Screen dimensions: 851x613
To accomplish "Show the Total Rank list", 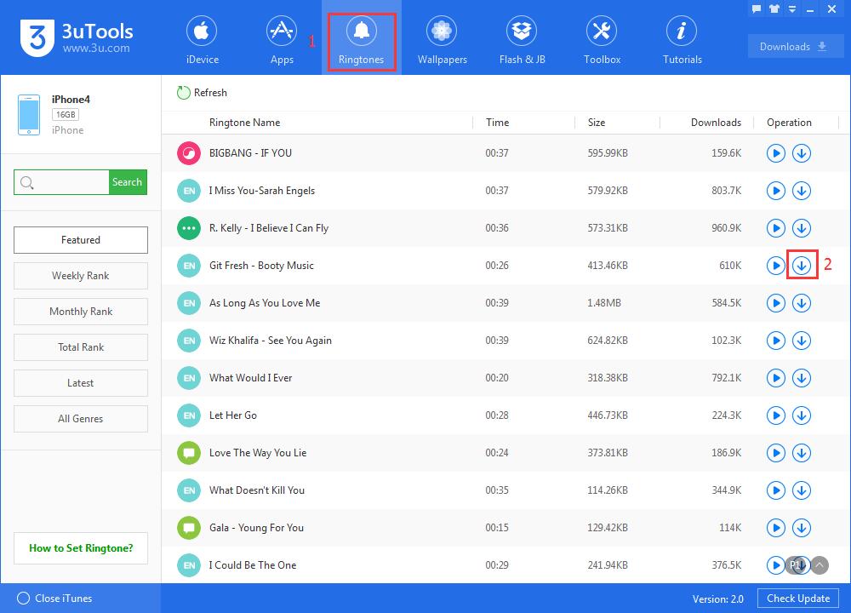I will pyautogui.click(x=81, y=347).
